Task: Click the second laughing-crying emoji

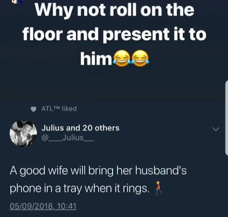Action: click(140, 58)
